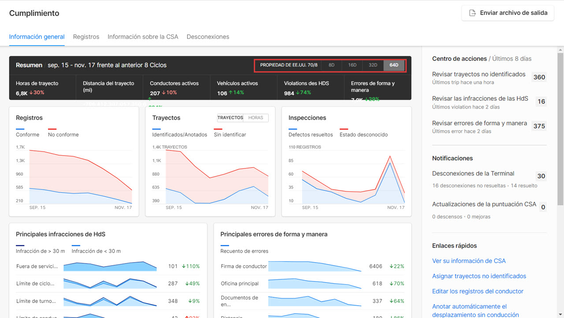Click the Conforme legend in Registros
564x318 pixels.
coord(27,135)
